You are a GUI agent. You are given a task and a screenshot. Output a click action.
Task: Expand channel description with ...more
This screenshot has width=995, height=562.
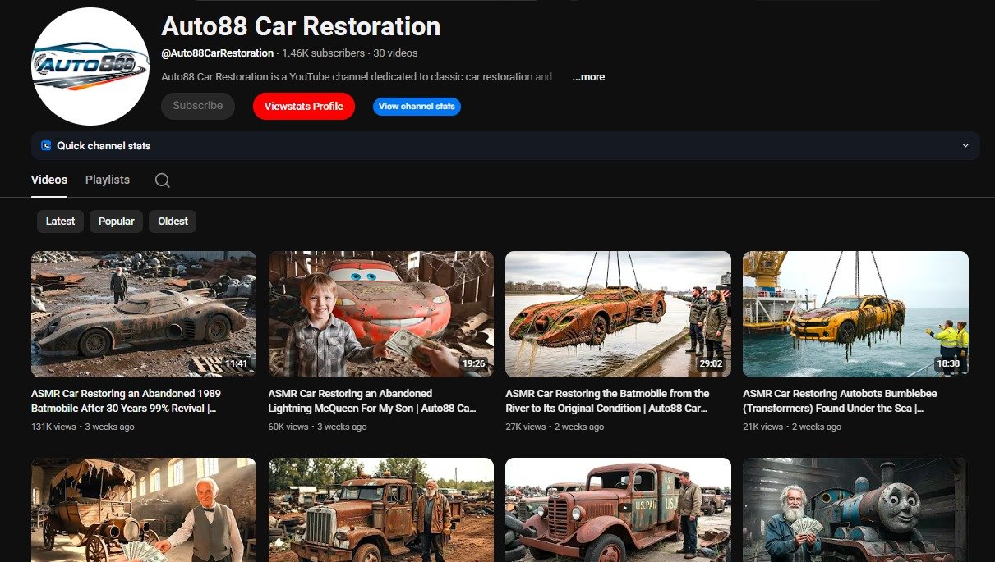click(x=588, y=77)
